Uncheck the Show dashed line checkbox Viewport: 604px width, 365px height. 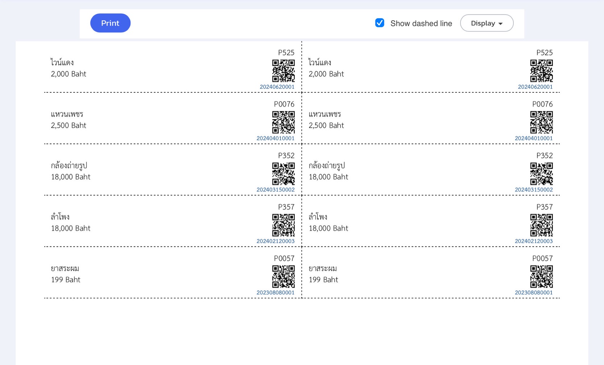pyautogui.click(x=379, y=23)
